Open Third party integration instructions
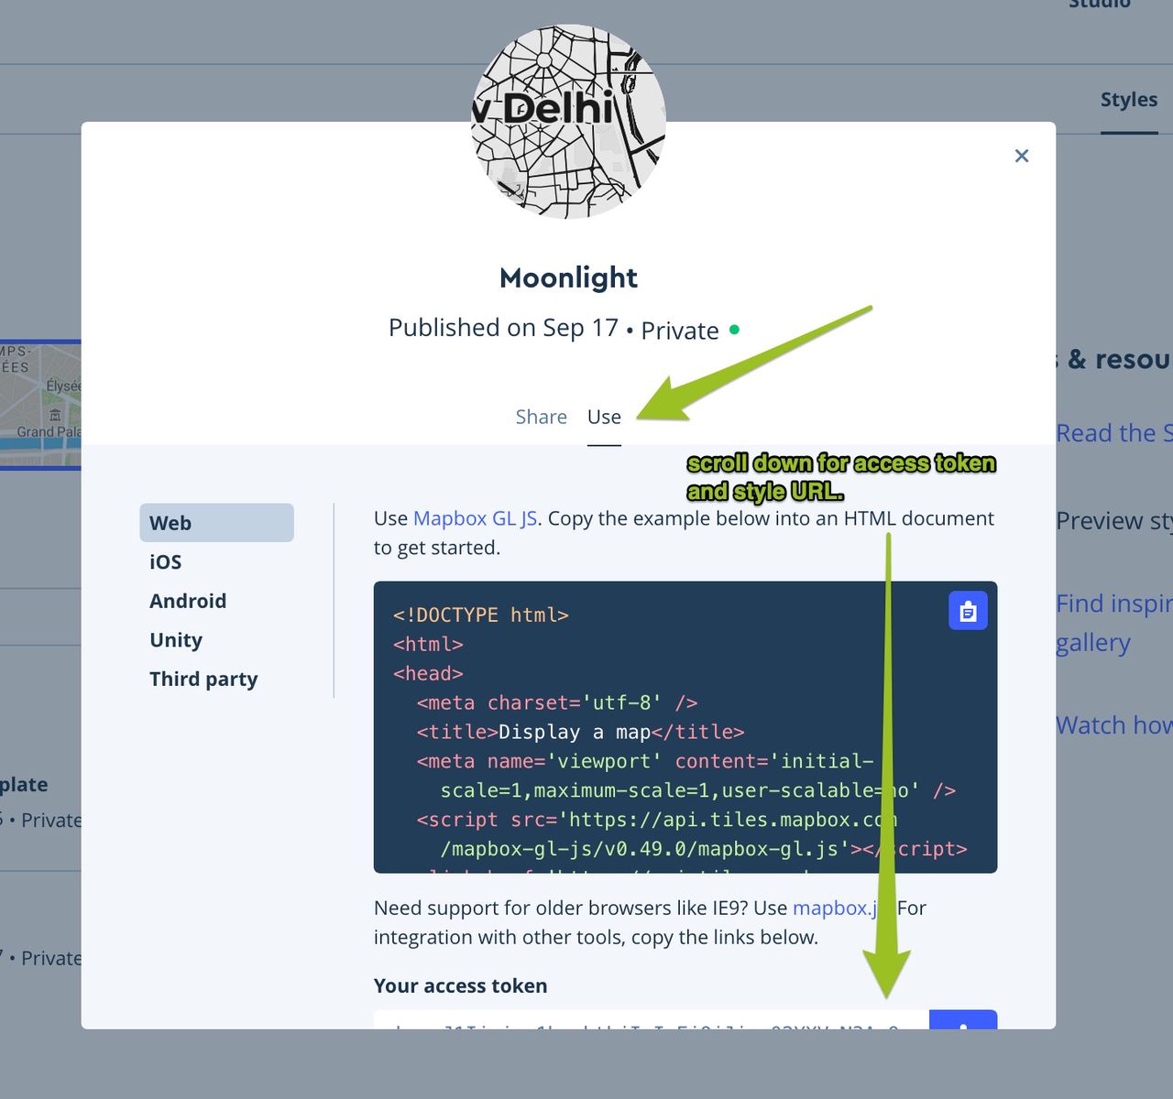This screenshot has height=1099, width=1173. click(x=203, y=679)
